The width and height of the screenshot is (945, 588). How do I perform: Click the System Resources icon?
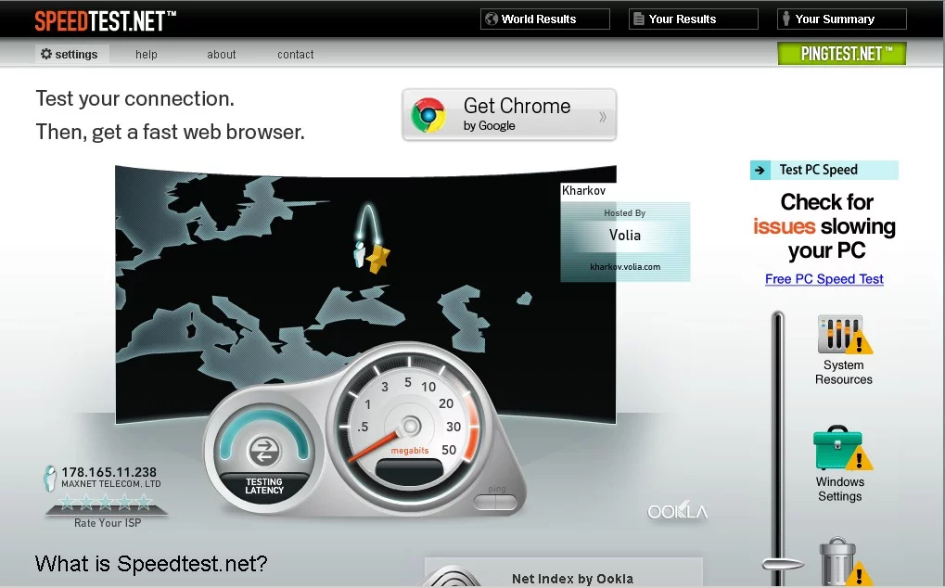pos(844,335)
